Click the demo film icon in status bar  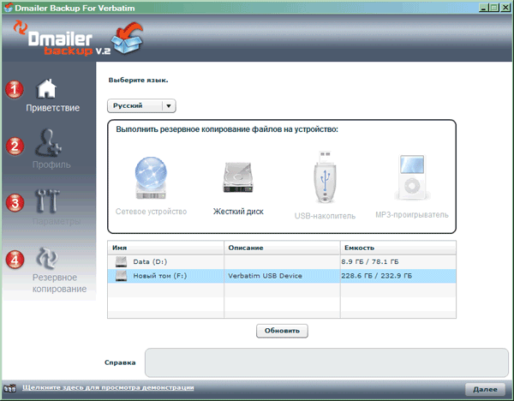9,388
